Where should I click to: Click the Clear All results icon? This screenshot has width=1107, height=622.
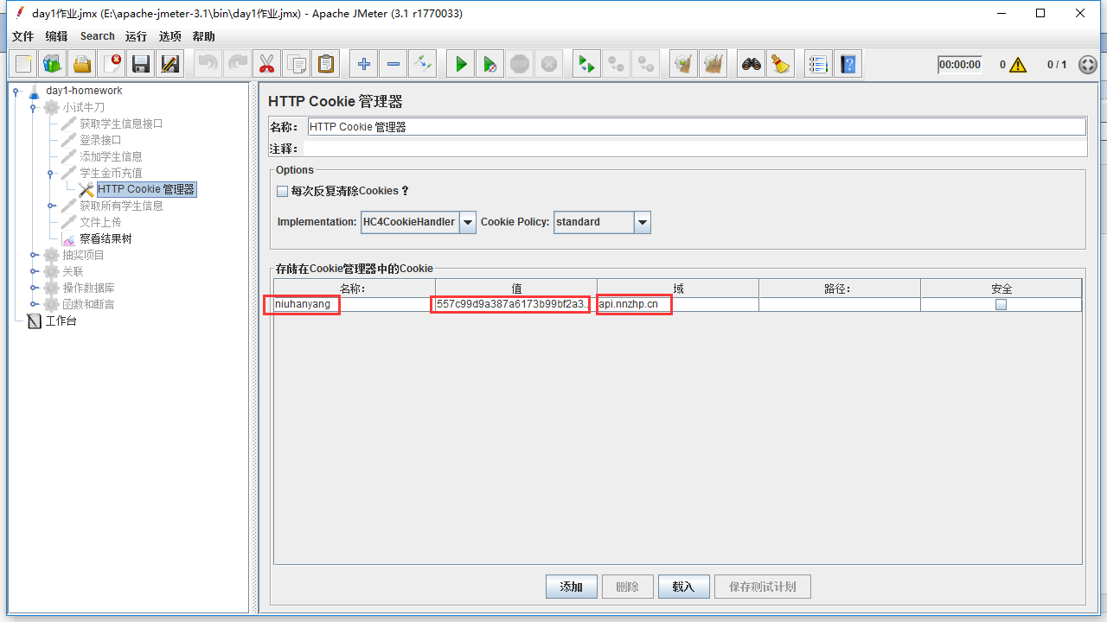click(713, 64)
